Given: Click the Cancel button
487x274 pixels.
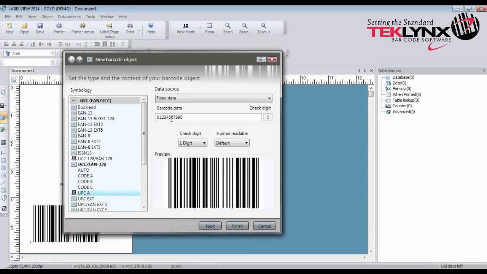Looking at the screenshot, I should coord(264,226).
